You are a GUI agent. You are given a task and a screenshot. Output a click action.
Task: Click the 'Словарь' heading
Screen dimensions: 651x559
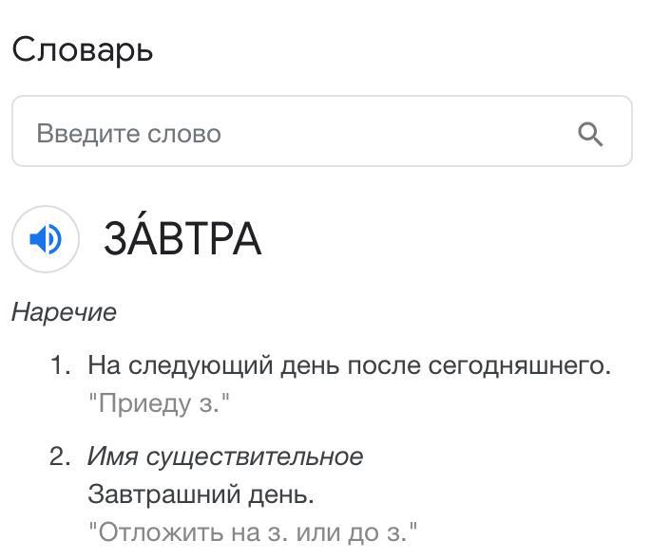point(82,49)
